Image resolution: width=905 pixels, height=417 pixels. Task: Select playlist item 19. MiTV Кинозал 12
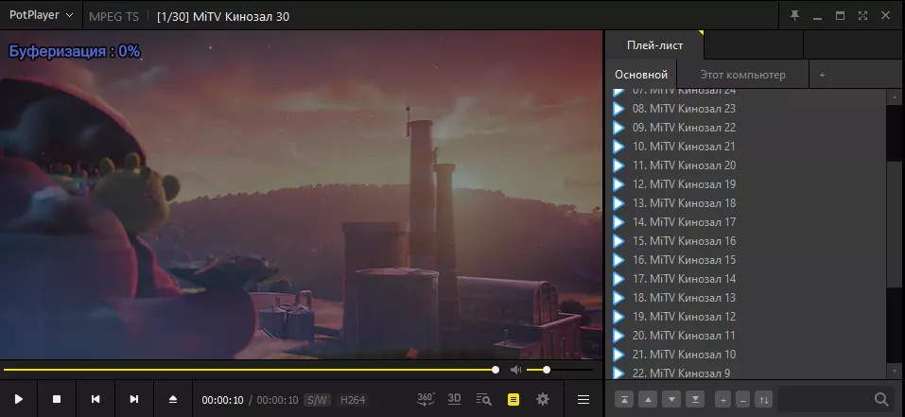(x=747, y=317)
